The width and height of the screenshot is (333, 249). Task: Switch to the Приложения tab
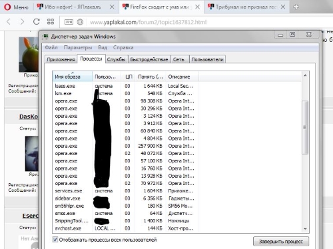pos(61,59)
